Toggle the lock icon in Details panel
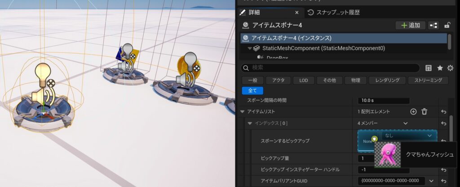 pyautogui.click(x=447, y=25)
